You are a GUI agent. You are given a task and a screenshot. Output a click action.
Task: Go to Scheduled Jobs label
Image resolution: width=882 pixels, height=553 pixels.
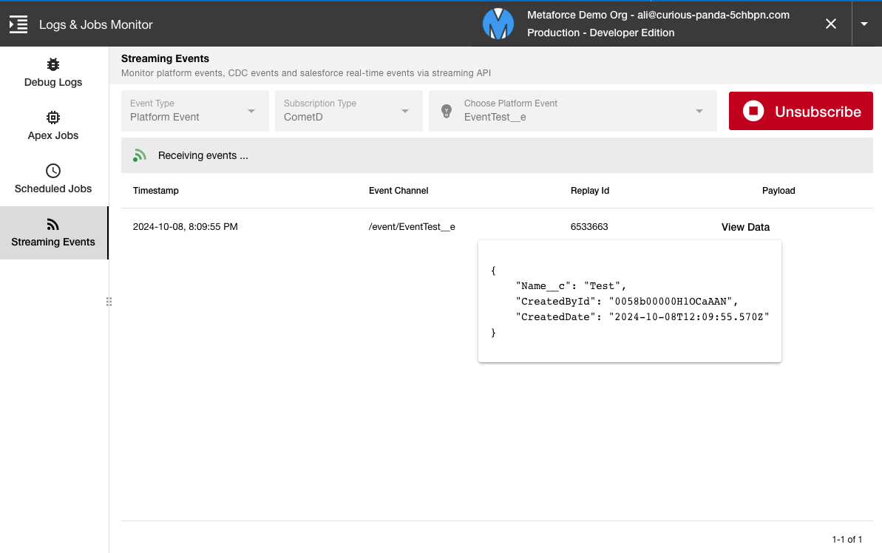pos(53,189)
